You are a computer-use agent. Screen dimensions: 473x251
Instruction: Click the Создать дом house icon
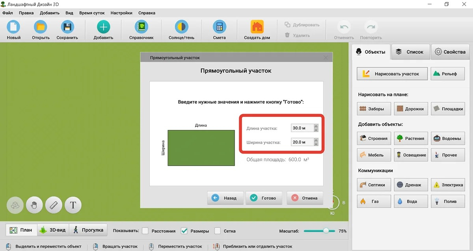click(x=257, y=27)
